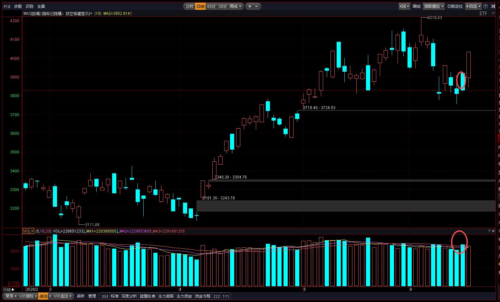Select the 益盟经典 template tab
Viewport: 500px width, 302px height.
[148, 296]
